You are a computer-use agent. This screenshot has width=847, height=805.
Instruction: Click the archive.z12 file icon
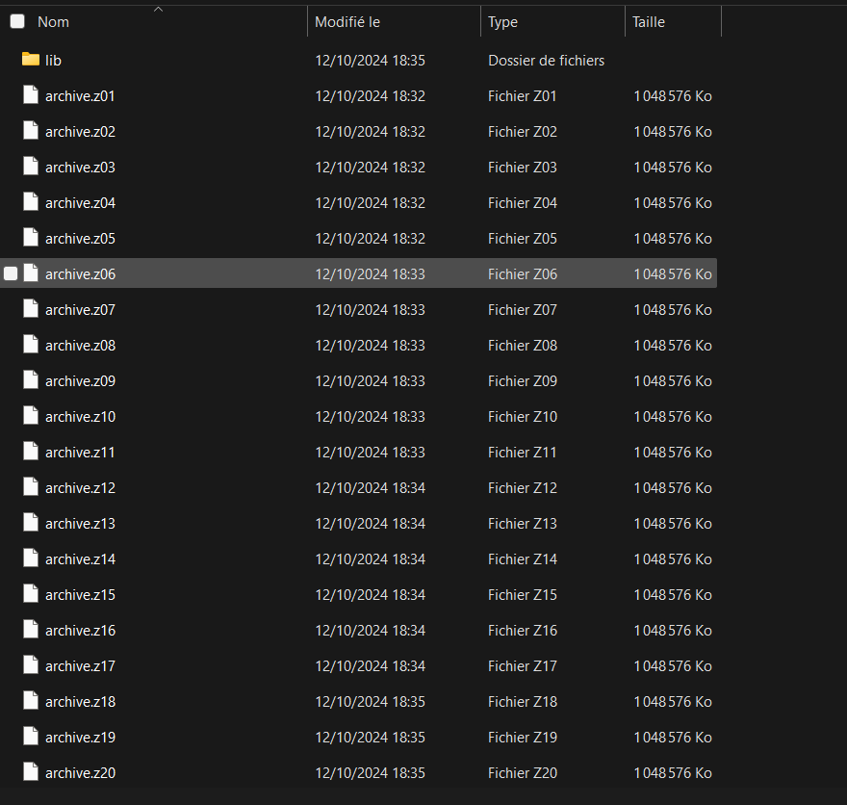[31, 487]
